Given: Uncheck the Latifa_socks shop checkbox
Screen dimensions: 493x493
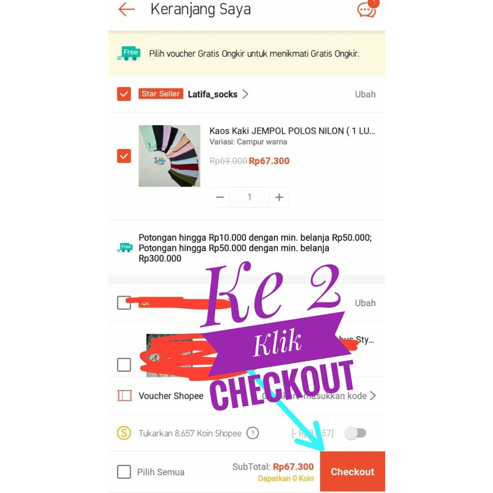Looking at the screenshot, I should (x=124, y=94).
